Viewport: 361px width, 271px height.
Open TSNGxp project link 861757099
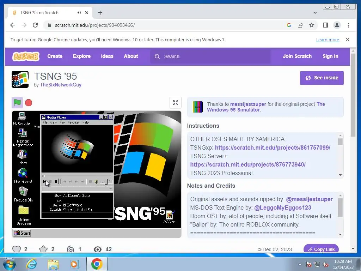tap(273, 147)
